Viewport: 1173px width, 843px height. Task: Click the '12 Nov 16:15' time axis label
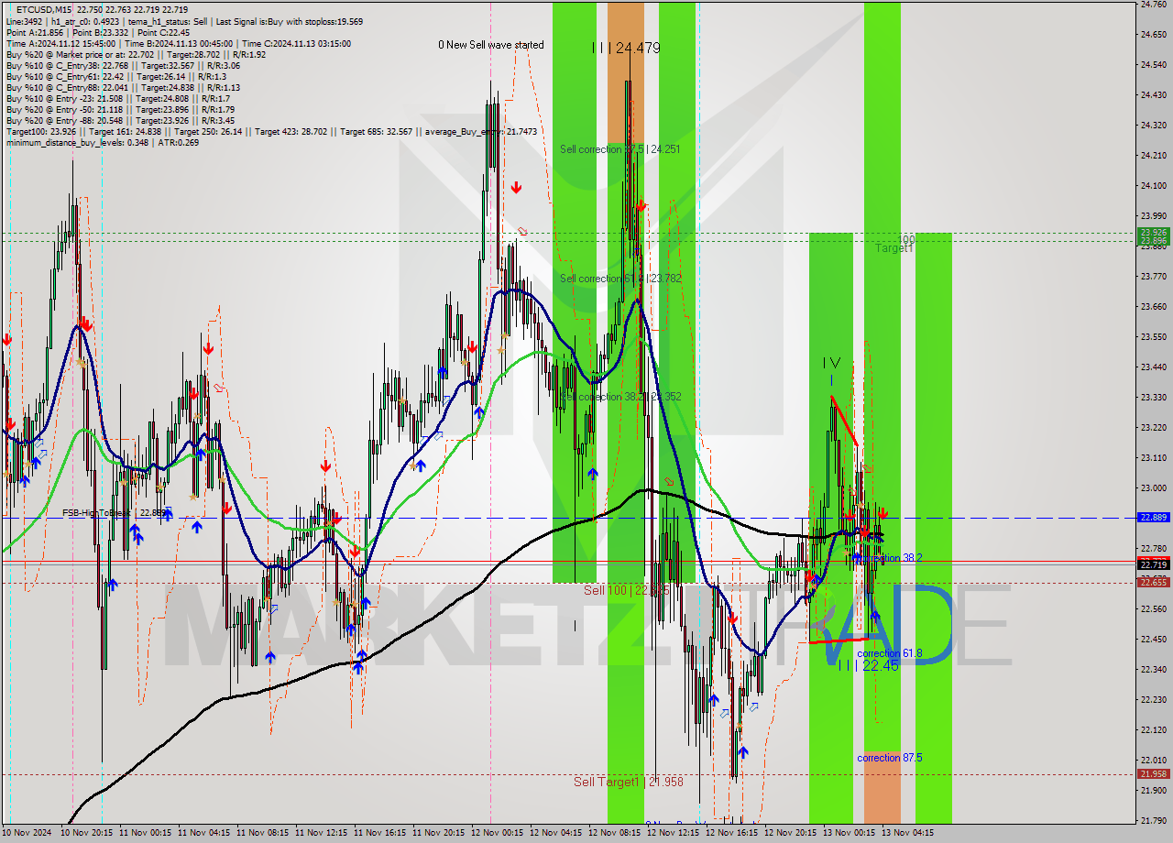point(732,833)
